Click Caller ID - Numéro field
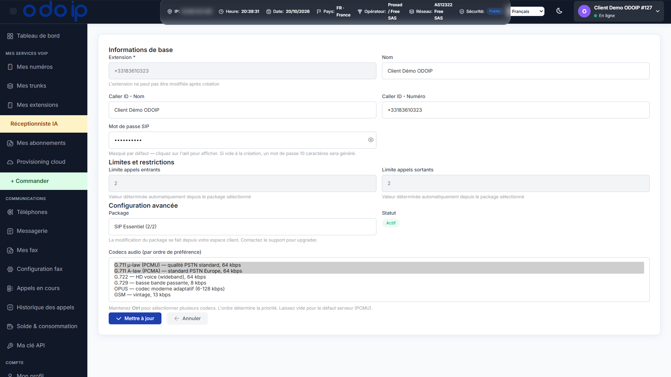The width and height of the screenshot is (671, 377). pyautogui.click(x=515, y=110)
